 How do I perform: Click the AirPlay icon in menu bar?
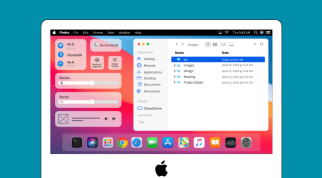[x=220, y=33]
